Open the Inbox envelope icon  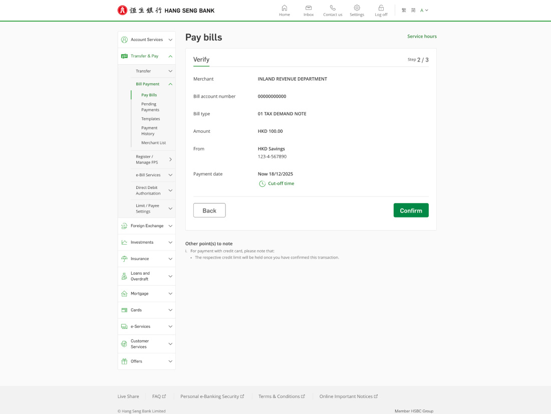pos(309,8)
